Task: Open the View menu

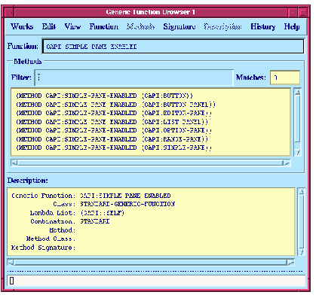Action: [72, 26]
